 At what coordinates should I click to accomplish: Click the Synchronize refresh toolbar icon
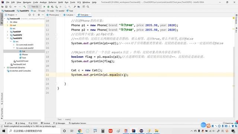pos(10,7)
